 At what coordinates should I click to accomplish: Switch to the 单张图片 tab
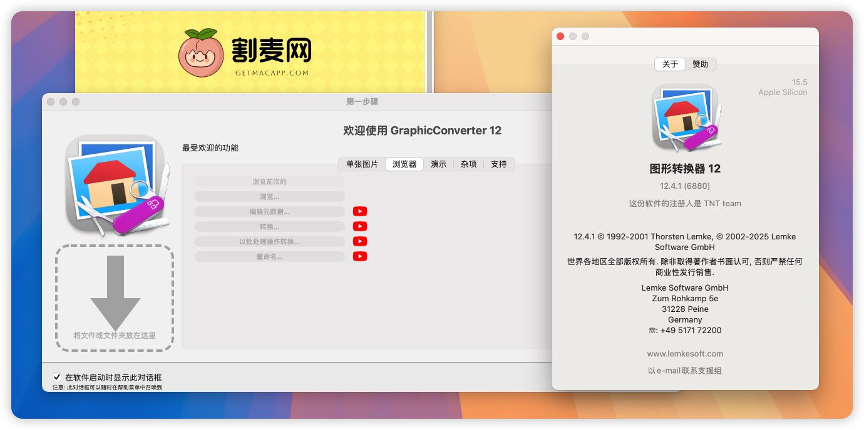[x=362, y=164]
